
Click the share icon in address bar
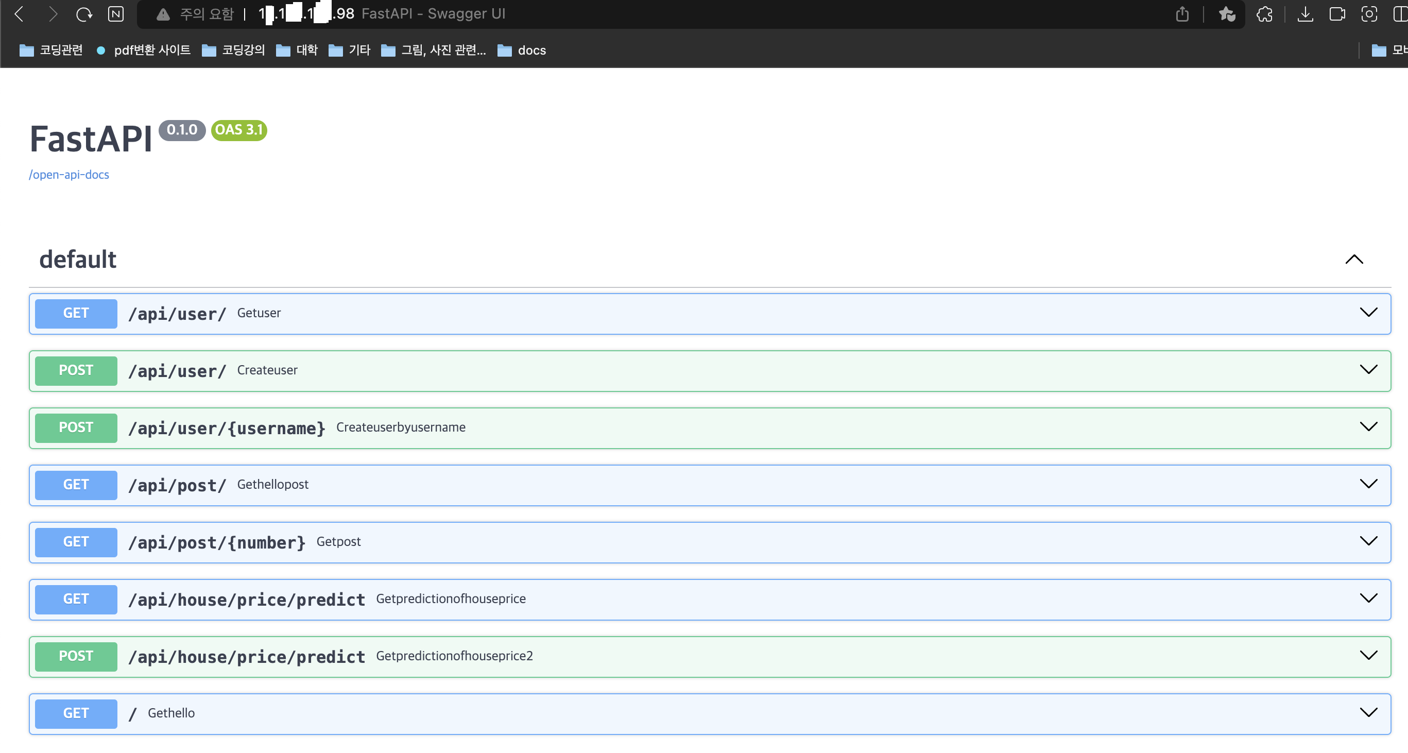point(1182,14)
